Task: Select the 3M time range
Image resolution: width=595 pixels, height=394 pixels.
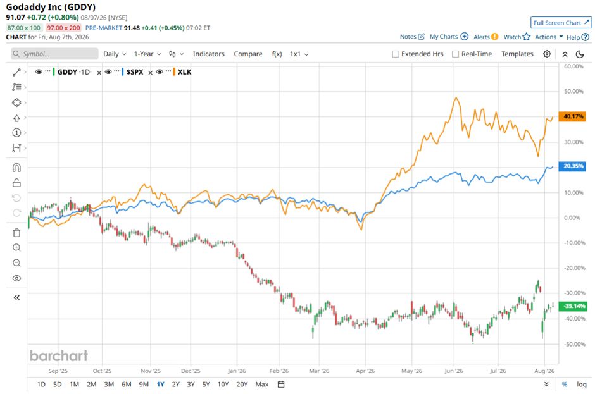Action: (x=109, y=384)
